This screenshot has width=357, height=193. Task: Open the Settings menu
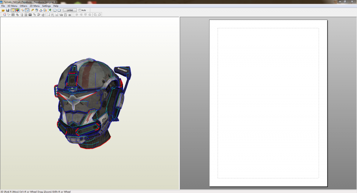point(46,6)
